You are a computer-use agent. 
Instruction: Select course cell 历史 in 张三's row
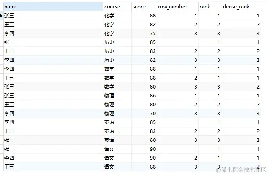(x=117, y=42)
